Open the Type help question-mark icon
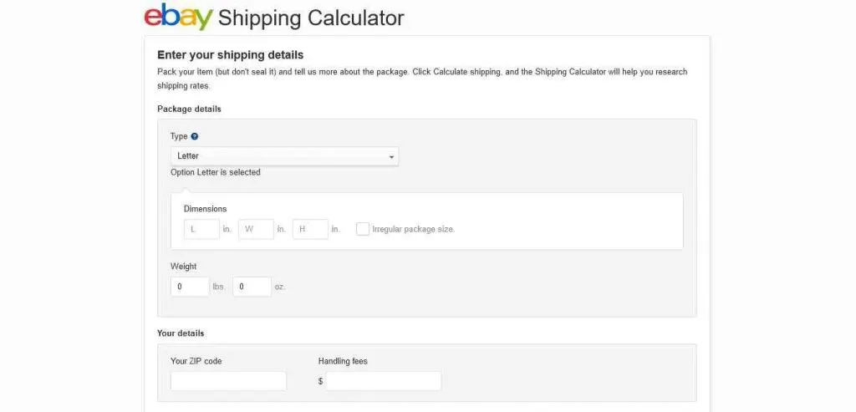856x412 pixels. [x=195, y=136]
